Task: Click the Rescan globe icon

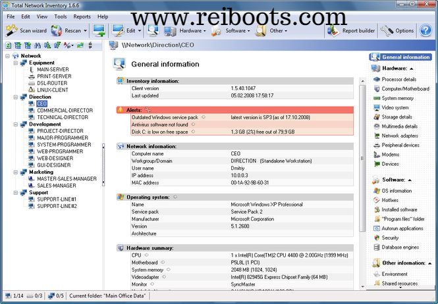Action: click(57, 31)
